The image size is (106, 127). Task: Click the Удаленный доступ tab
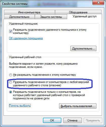pyautogui.click(x=85, y=16)
